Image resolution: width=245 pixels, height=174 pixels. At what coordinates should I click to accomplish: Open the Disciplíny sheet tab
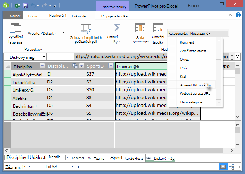26,158
